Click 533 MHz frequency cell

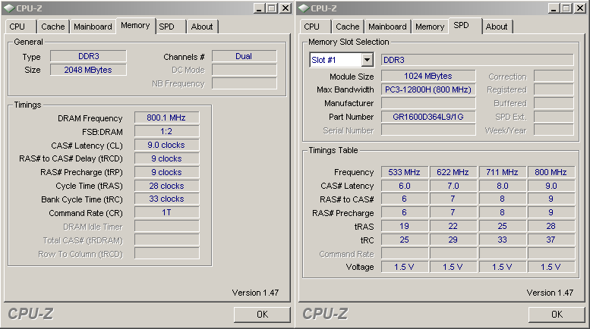click(x=405, y=172)
